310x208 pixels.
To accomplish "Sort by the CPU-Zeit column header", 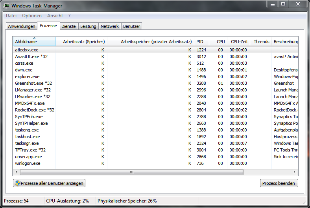I will tap(239, 41).
